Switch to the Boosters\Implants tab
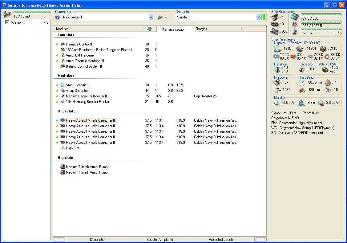 [x=159, y=240]
